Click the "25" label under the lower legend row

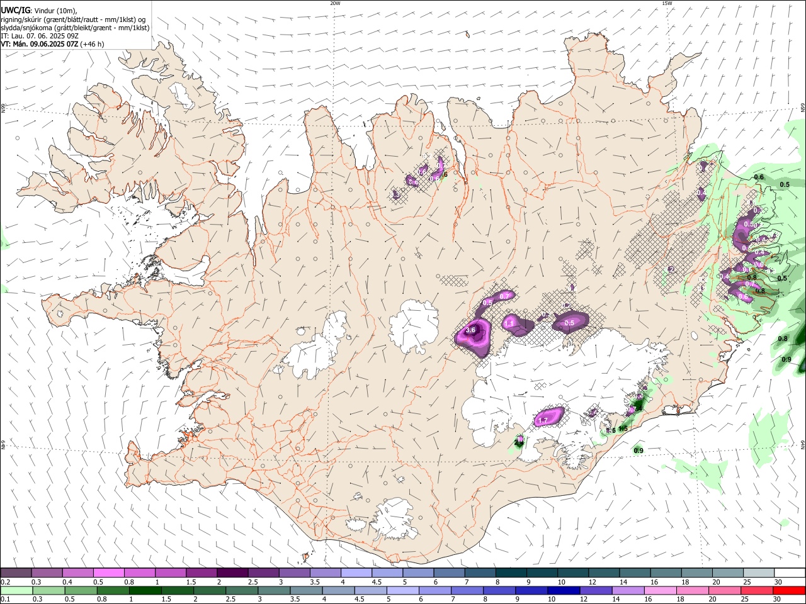tap(746, 599)
